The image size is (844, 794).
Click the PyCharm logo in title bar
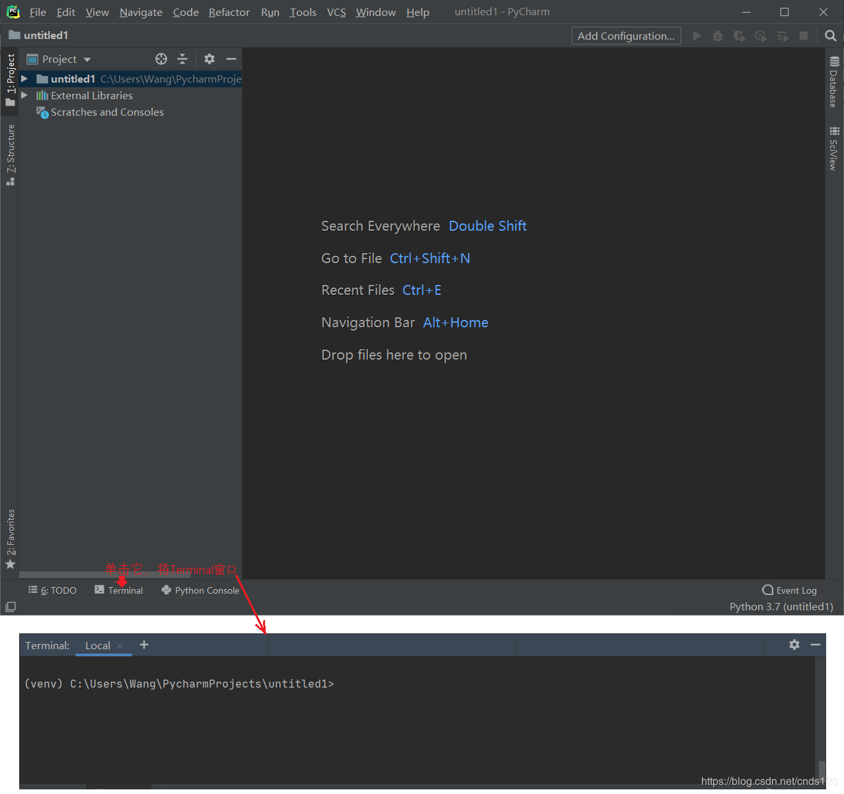coord(13,12)
